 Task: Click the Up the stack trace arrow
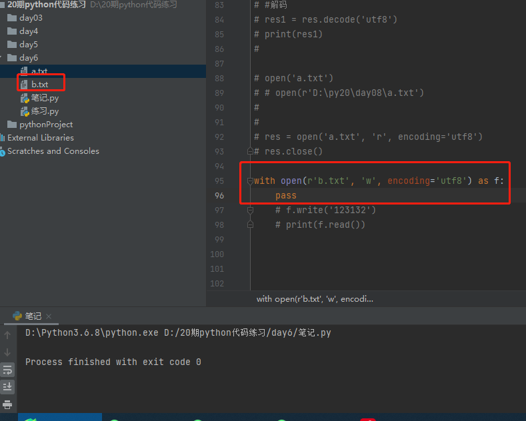(7, 335)
